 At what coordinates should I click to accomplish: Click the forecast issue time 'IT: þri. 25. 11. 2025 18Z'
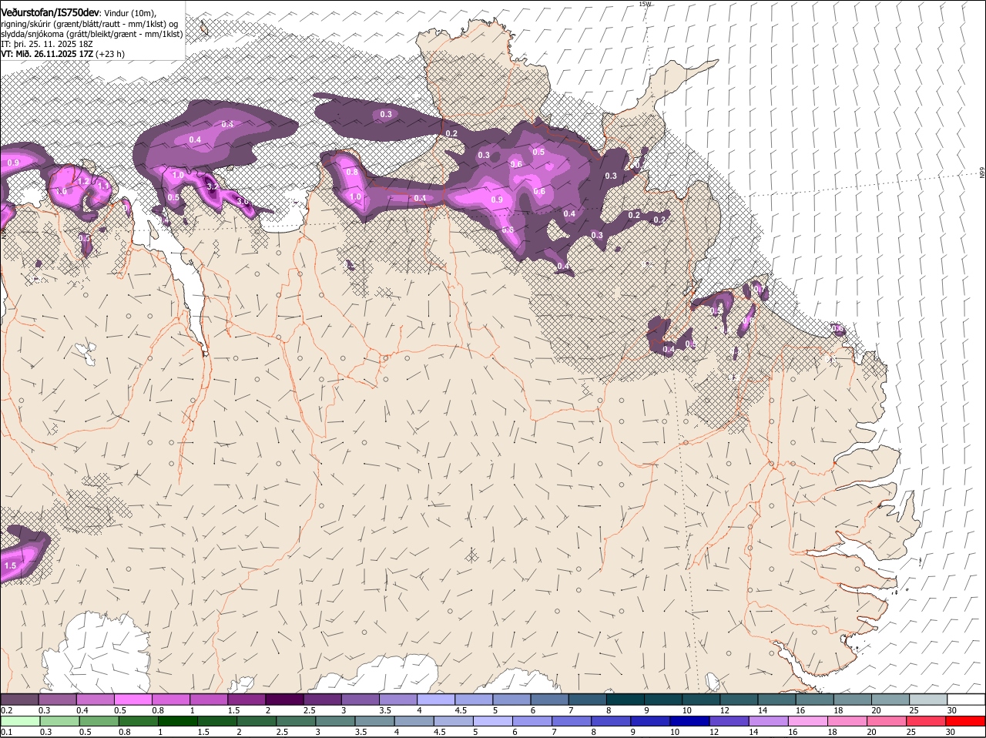tap(49, 44)
